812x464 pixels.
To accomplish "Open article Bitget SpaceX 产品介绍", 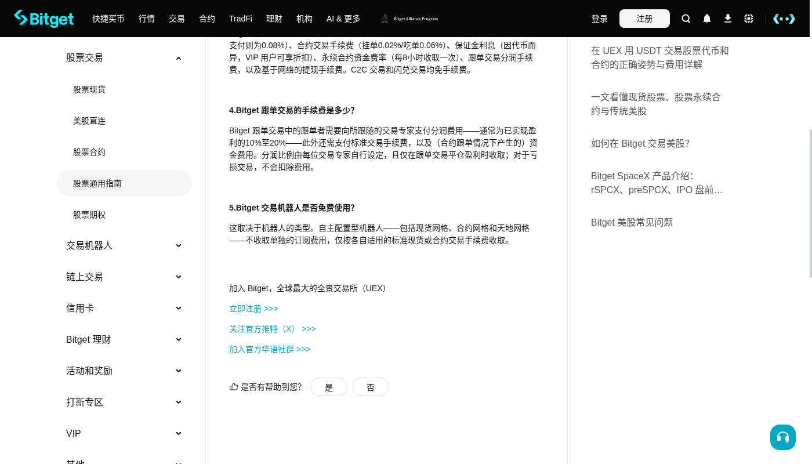I will tap(657, 183).
